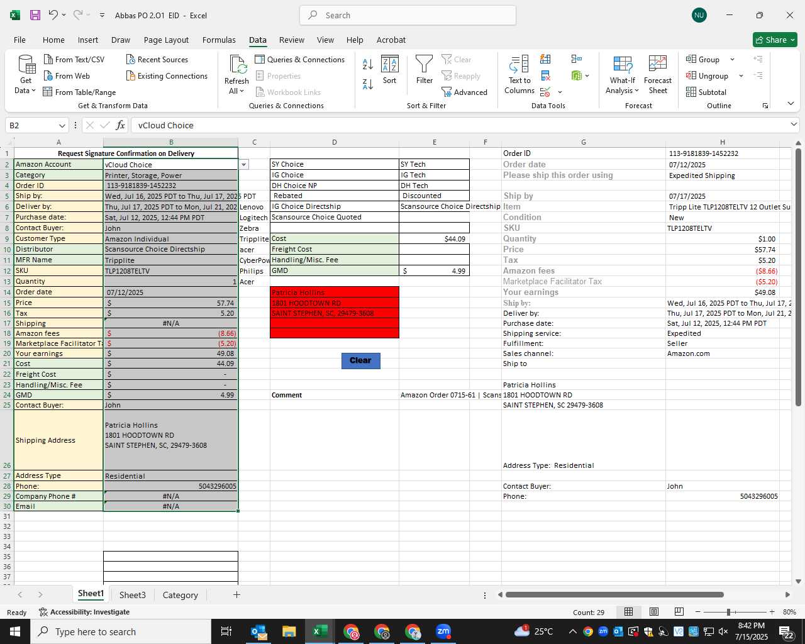Open the Category worksheet tab

[x=180, y=595]
